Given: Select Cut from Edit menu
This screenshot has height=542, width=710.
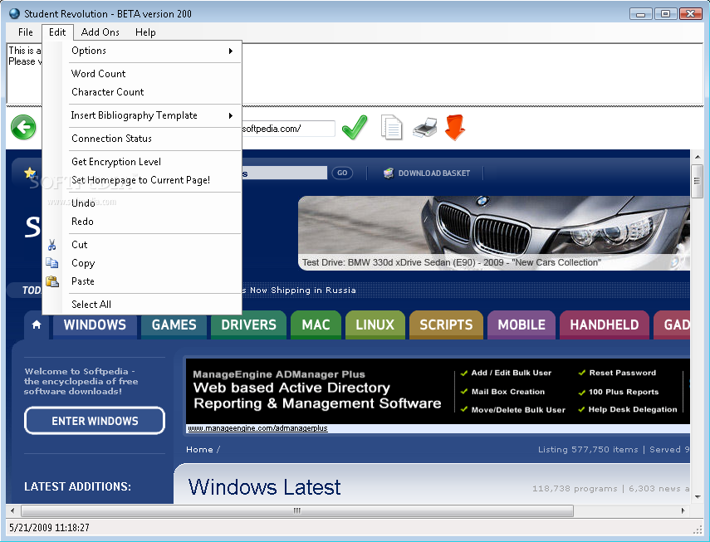Looking at the screenshot, I should pos(155,245).
